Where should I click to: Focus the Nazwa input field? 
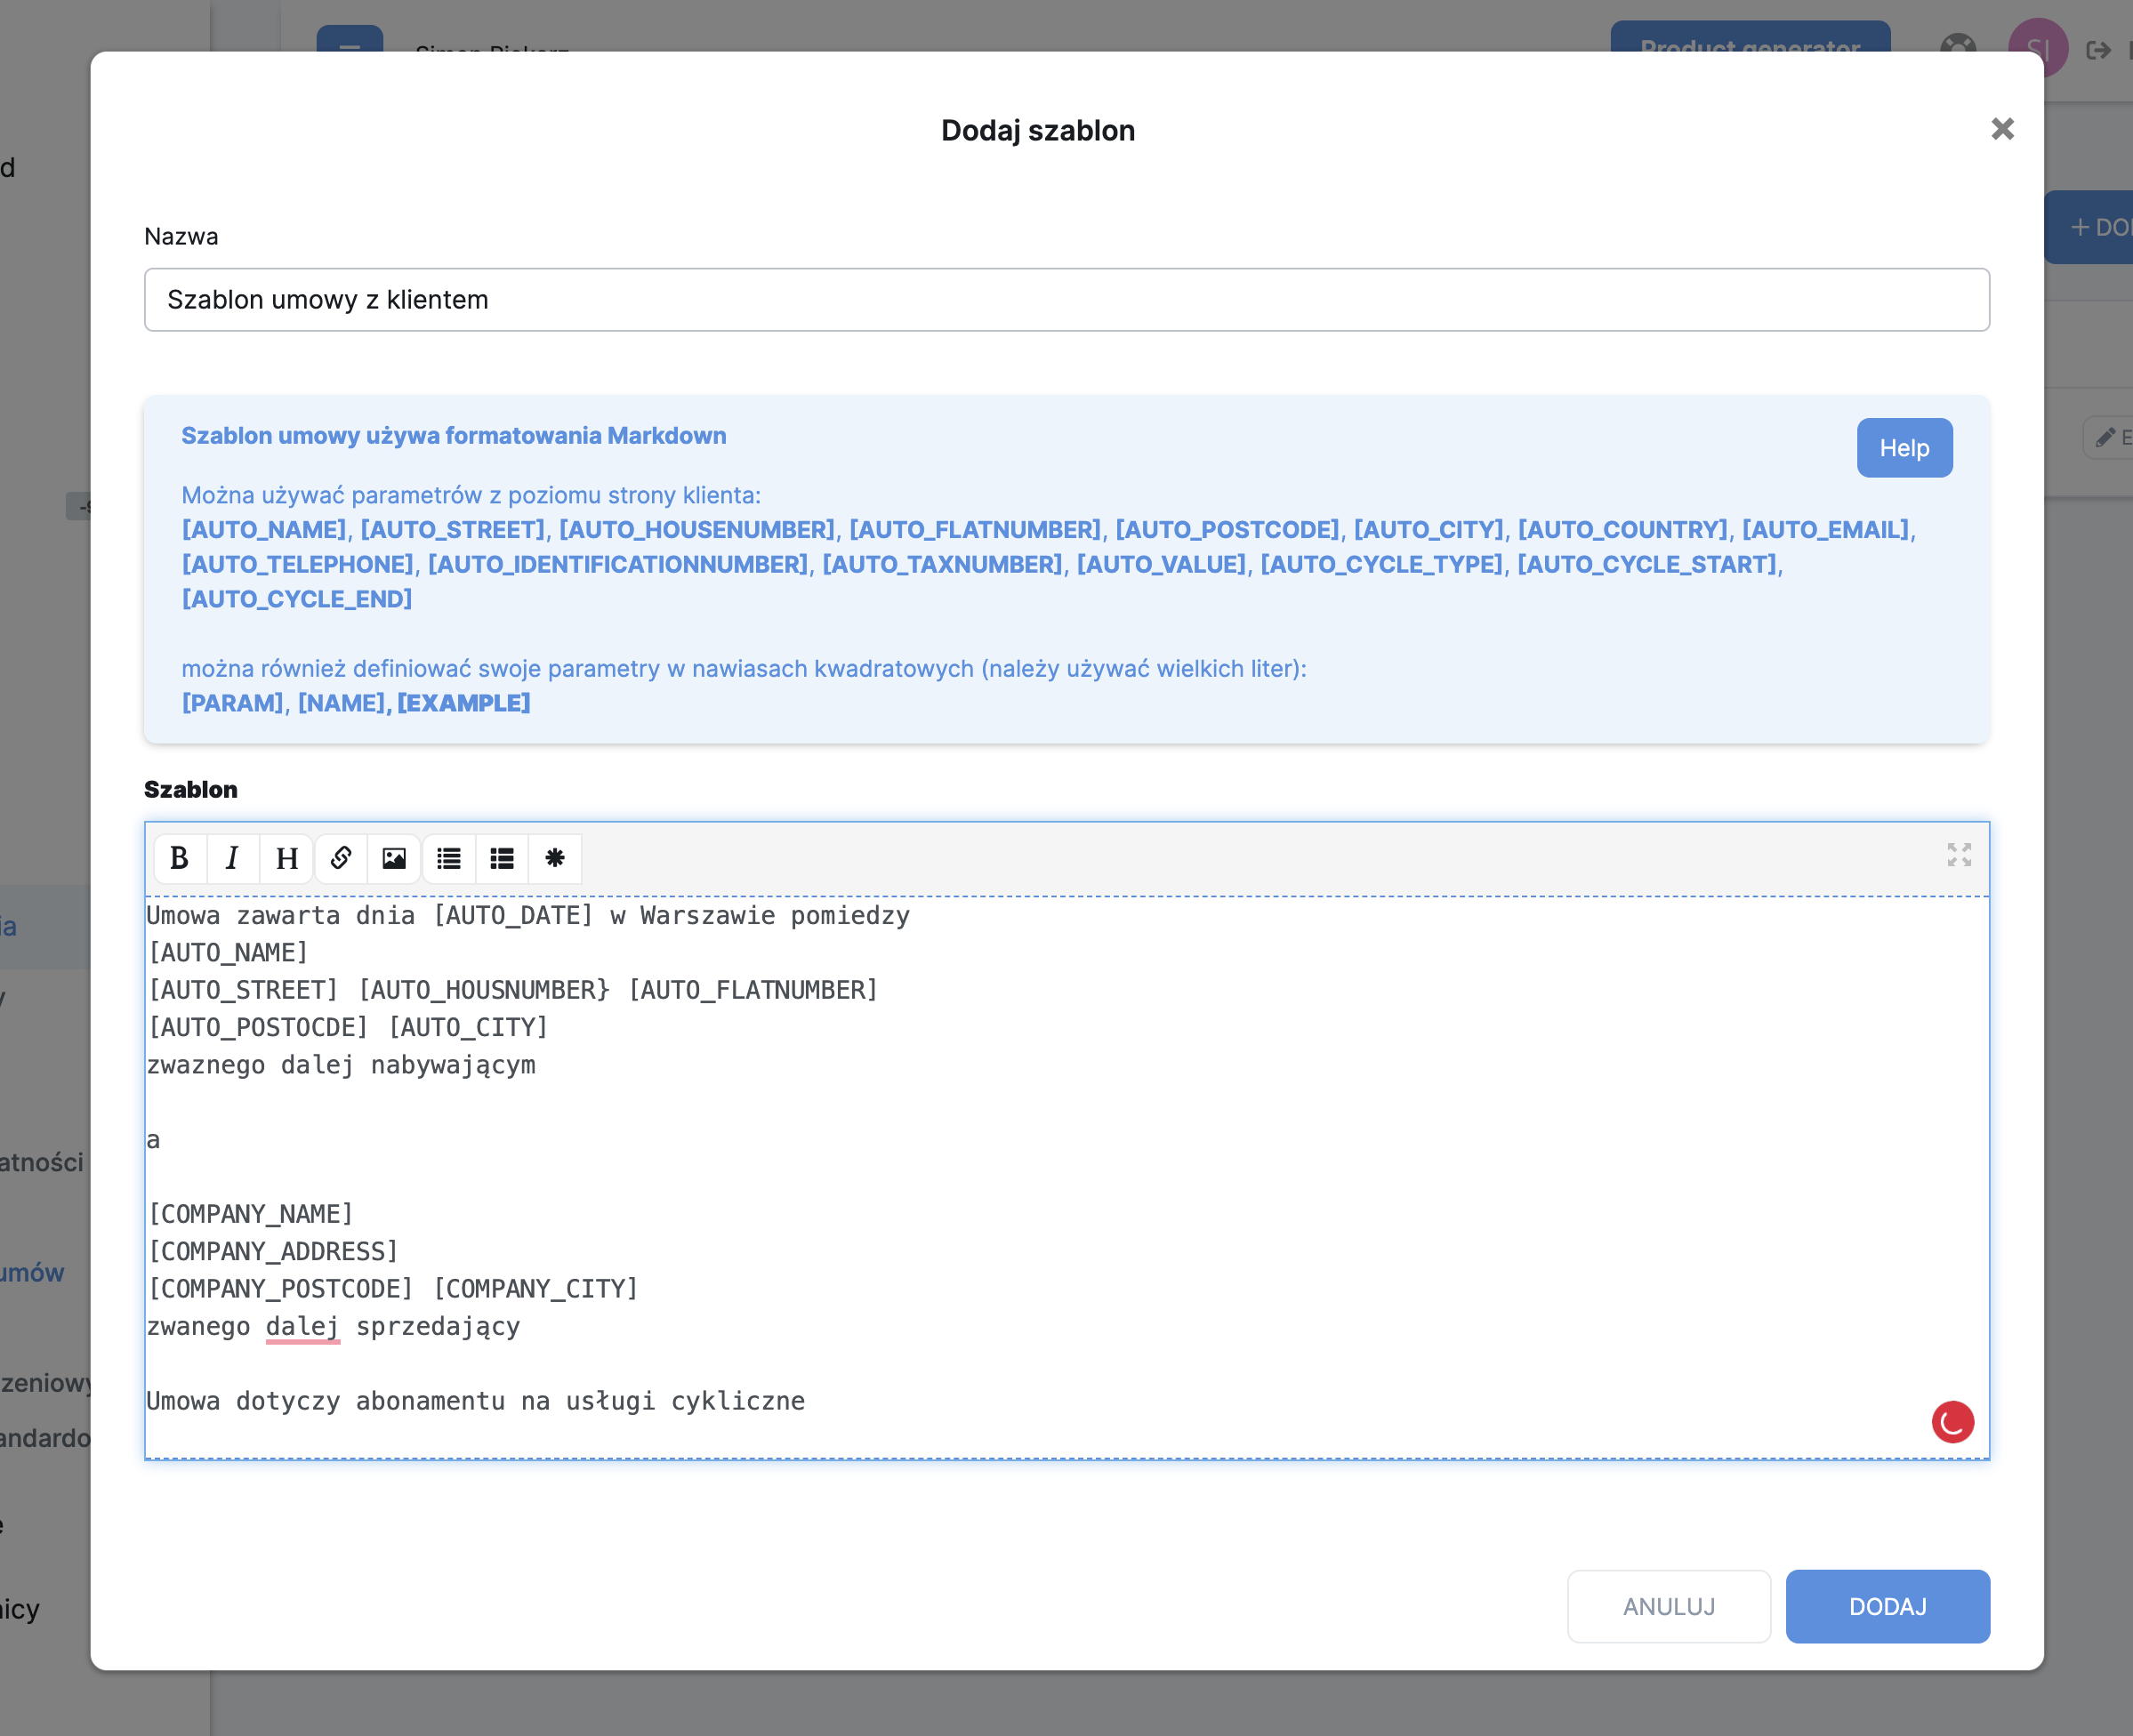1066,300
